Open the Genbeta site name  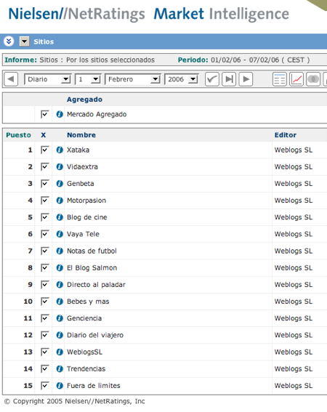81,184
